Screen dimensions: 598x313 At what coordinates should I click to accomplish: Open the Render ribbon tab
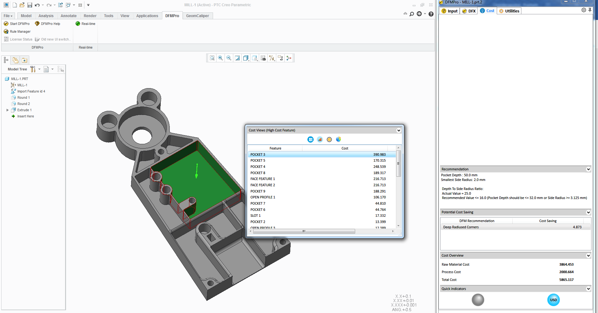point(90,16)
